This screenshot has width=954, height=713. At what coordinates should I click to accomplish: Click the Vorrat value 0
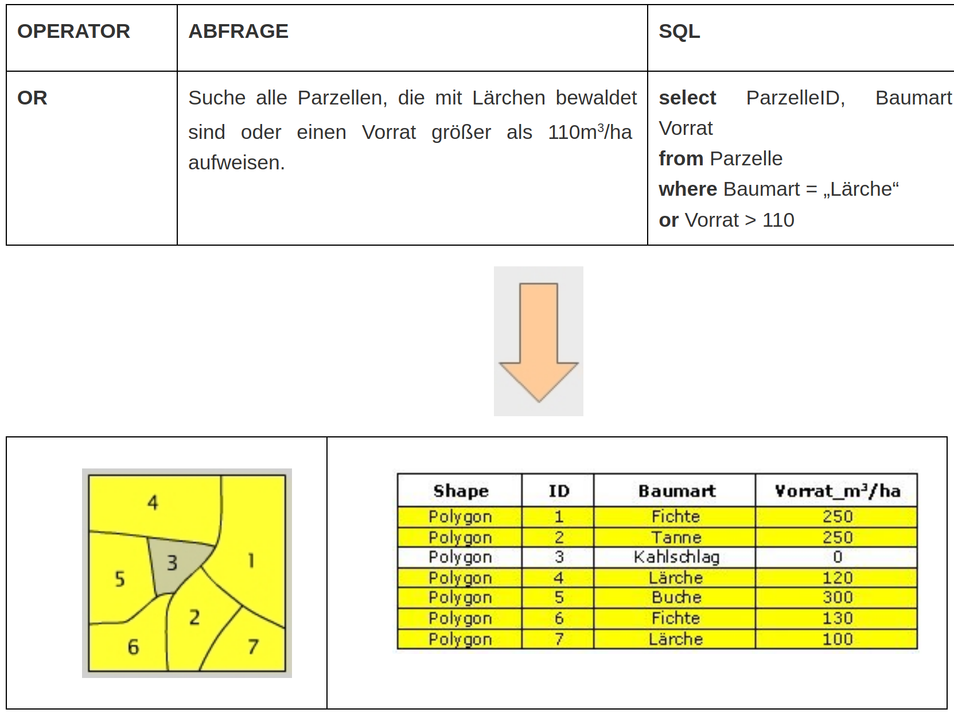point(837,557)
